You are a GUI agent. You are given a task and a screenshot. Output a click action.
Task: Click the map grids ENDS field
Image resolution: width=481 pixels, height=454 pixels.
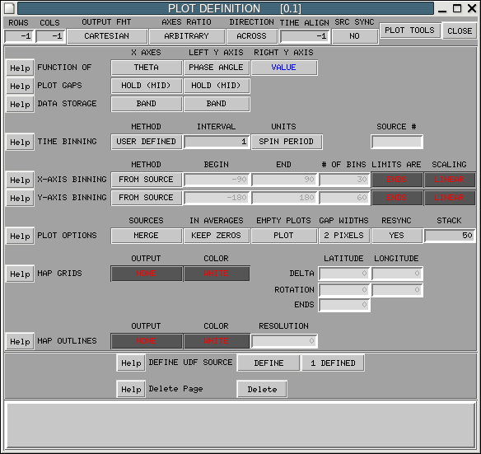(x=344, y=305)
